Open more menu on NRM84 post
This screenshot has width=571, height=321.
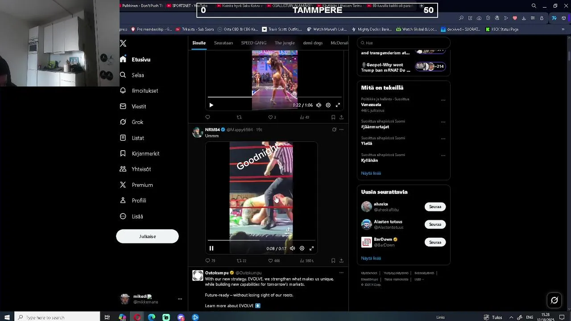(x=341, y=130)
